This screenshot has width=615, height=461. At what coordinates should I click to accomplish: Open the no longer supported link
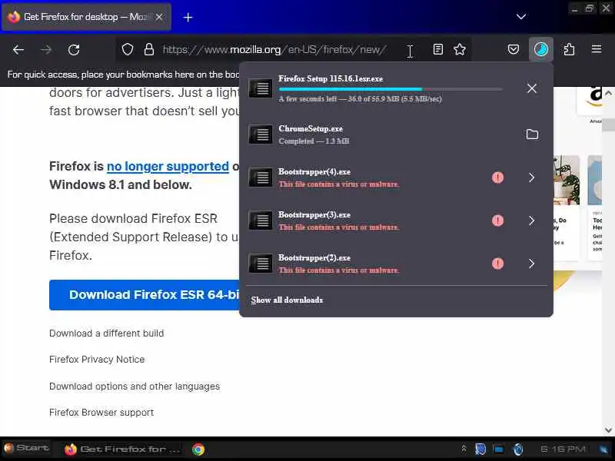168,167
